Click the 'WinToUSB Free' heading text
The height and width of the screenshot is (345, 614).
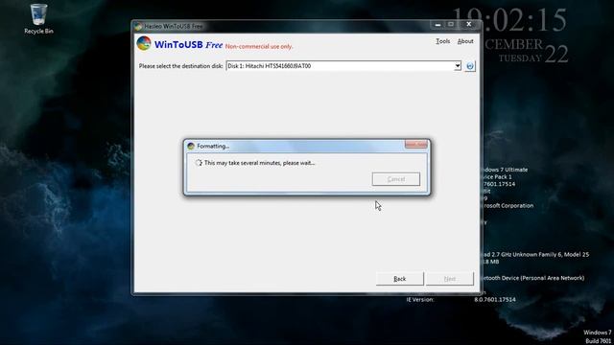(x=188, y=45)
